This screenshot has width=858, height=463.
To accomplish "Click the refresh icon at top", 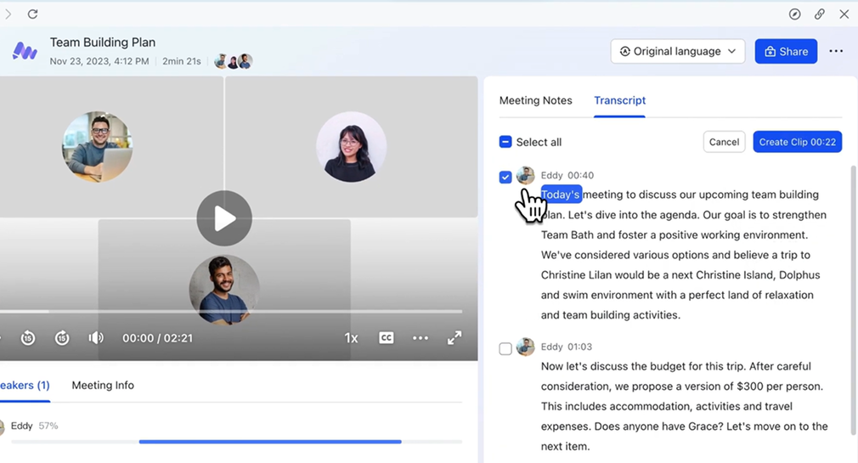I will (x=32, y=14).
